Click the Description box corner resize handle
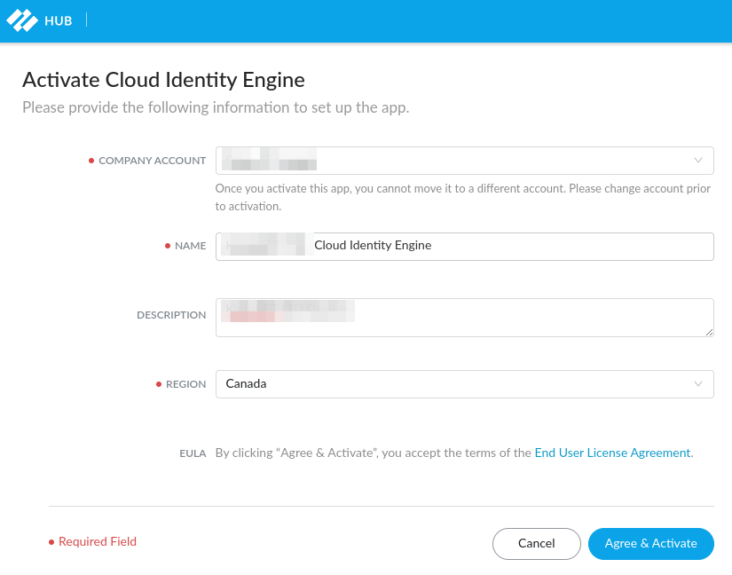This screenshot has height=575, width=732. (x=709, y=332)
